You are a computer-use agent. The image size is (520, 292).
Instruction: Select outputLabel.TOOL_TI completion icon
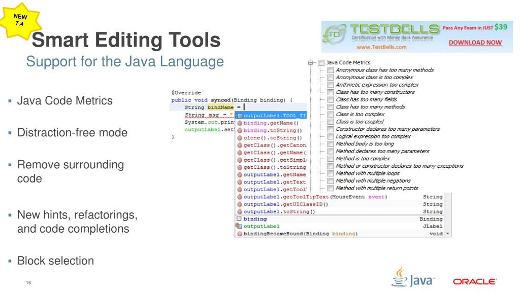click(x=240, y=116)
